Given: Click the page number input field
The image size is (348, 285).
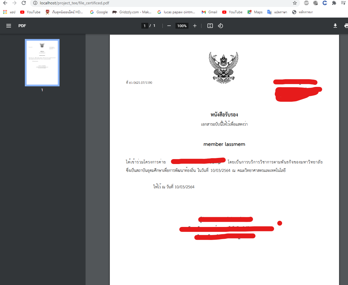Looking at the screenshot, I should pyautogui.click(x=145, y=26).
